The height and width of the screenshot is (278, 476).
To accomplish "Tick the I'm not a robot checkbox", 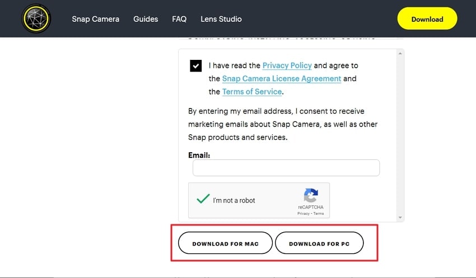I will 203,200.
